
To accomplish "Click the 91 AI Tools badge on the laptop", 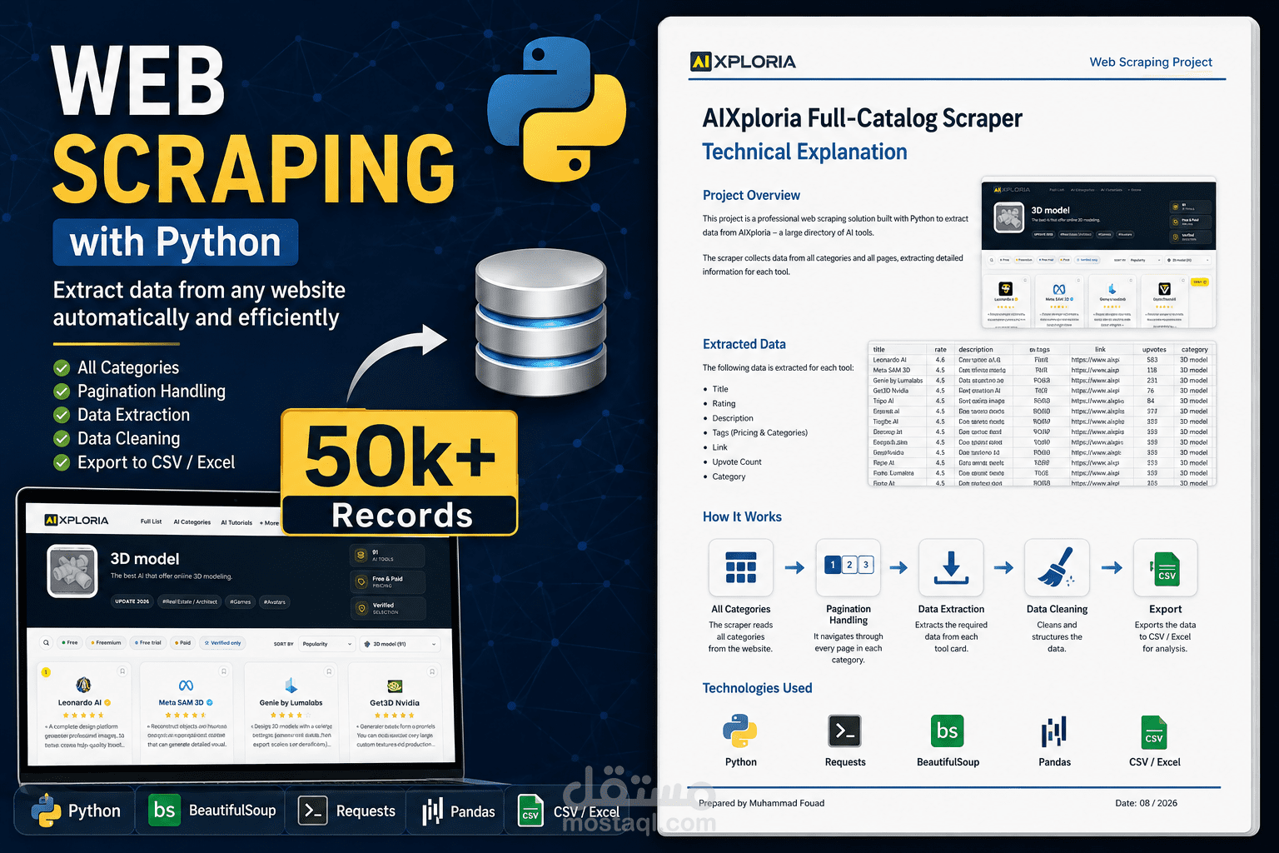I will pyautogui.click(x=388, y=555).
